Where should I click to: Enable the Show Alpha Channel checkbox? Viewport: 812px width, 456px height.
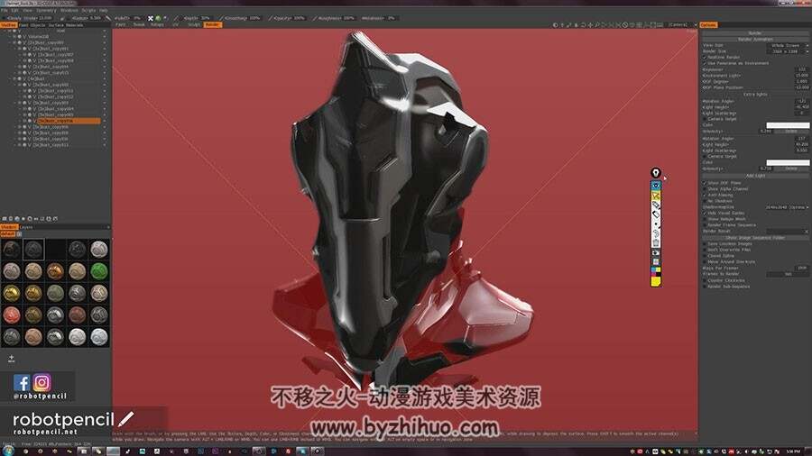pyautogui.click(x=705, y=189)
